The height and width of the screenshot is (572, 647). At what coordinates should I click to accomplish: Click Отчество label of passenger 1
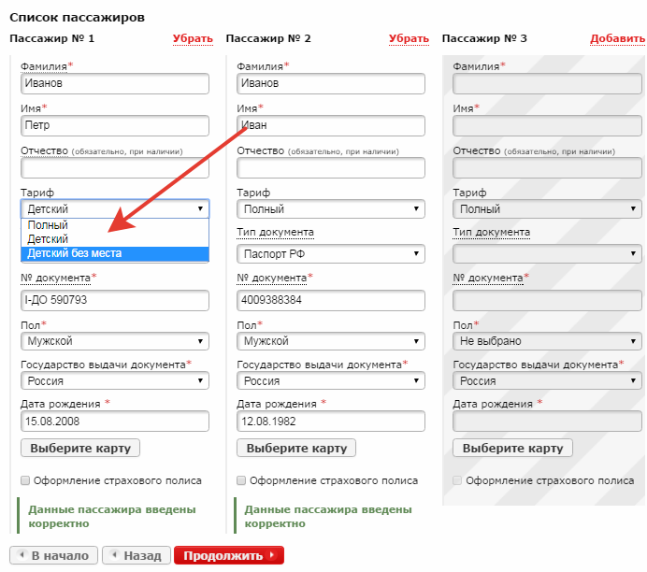pos(44,150)
